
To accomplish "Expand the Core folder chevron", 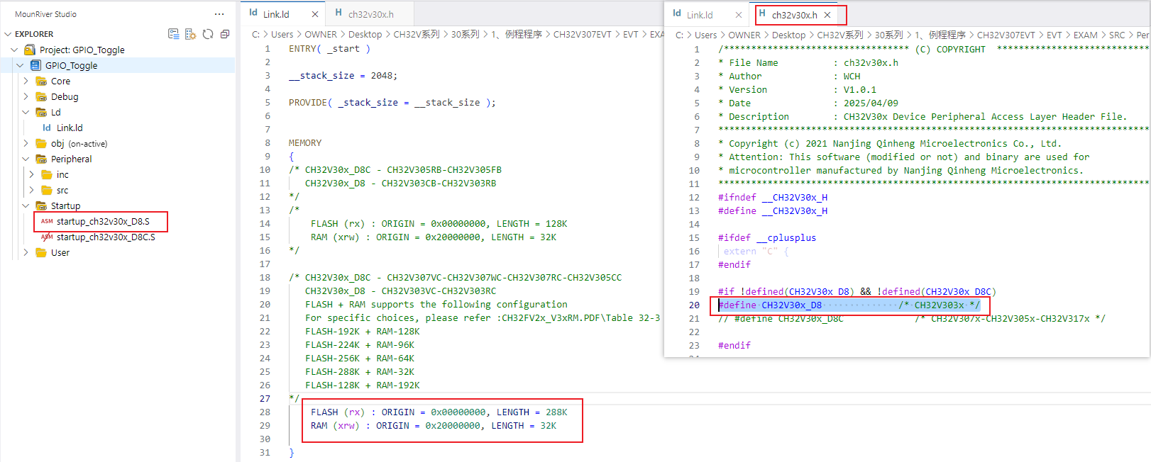I will tap(26, 81).
